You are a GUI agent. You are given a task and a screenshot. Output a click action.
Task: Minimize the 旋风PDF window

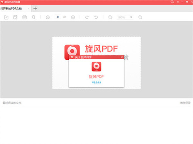click(x=182, y=2)
